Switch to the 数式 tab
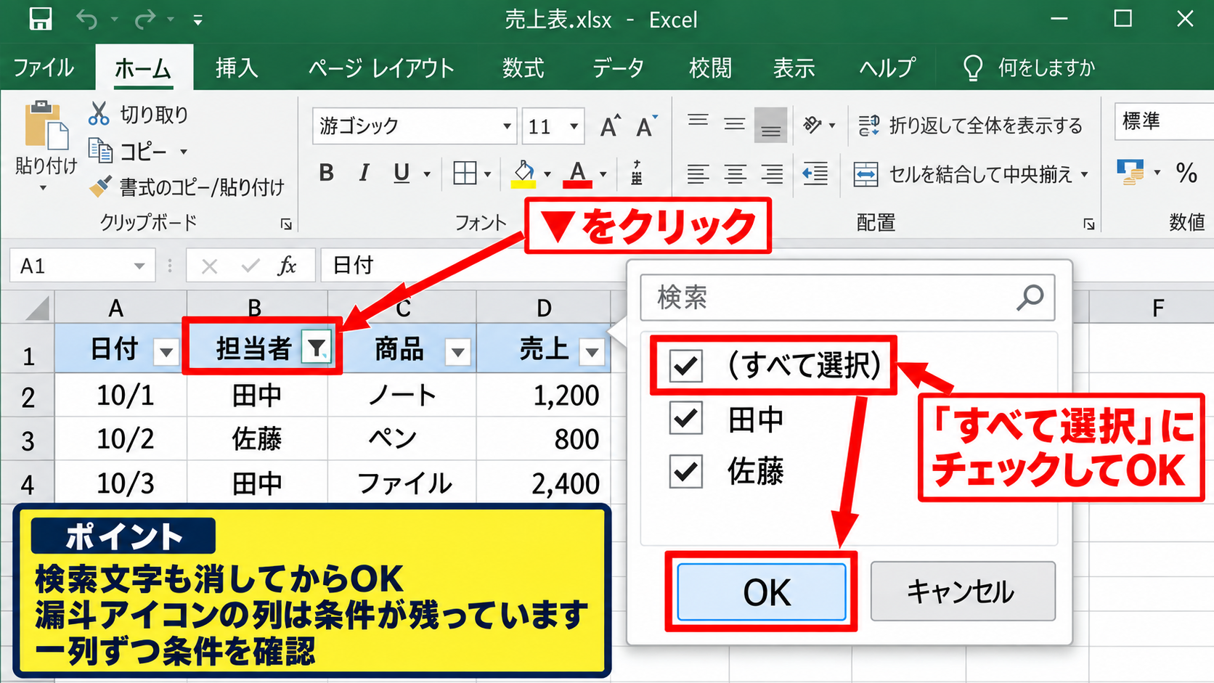1214x683 pixels. click(524, 68)
